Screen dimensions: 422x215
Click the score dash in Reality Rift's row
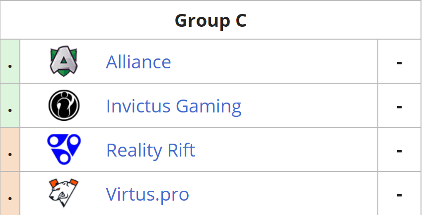(x=399, y=151)
